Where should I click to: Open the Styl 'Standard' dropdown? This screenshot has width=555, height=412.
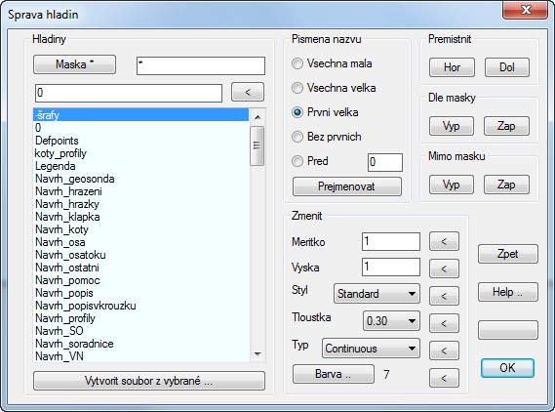pyautogui.click(x=377, y=294)
